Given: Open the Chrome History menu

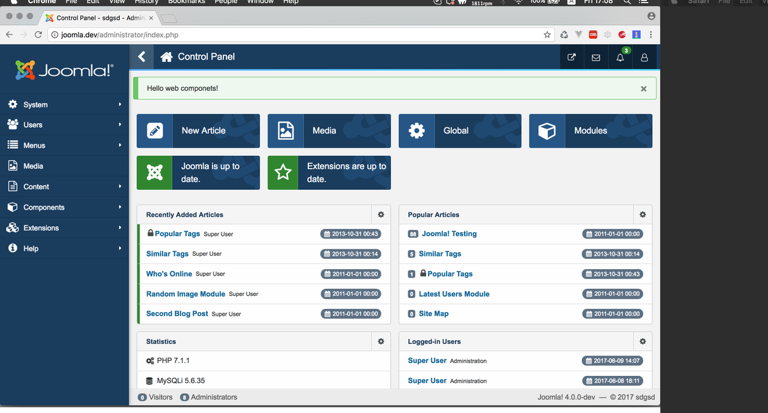Looking at the screenshot, I should click(x=146, y=2).
